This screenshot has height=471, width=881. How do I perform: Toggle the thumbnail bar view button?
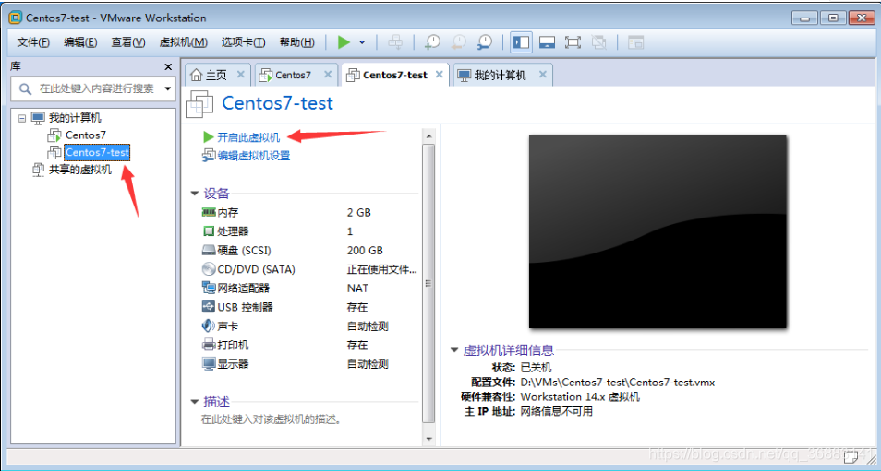[x=548, y=42]
